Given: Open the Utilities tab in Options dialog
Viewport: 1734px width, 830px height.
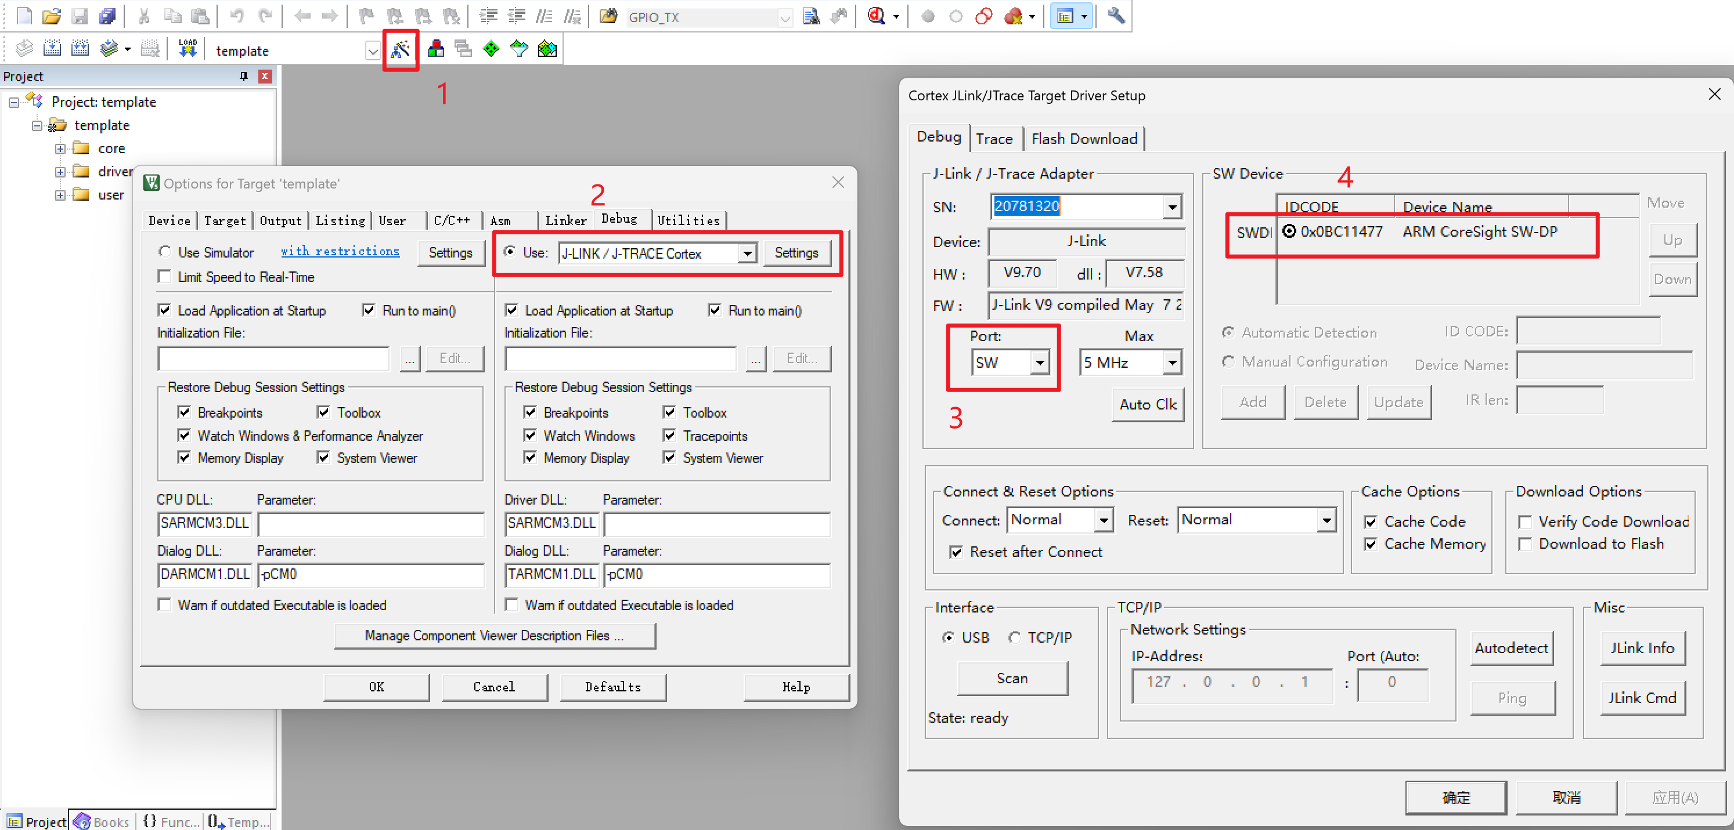Looking at the screenshot, I should [x=688, y=220].
